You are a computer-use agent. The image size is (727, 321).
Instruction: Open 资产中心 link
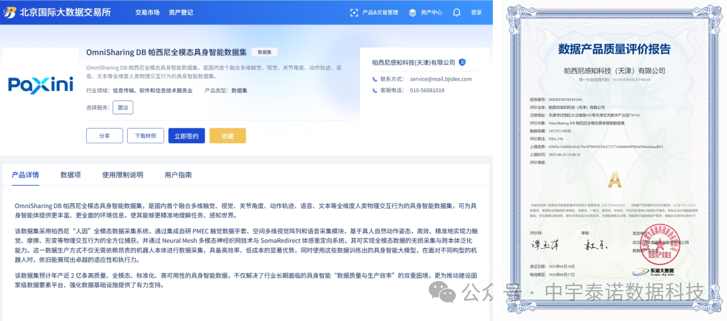tap(431, 13)
